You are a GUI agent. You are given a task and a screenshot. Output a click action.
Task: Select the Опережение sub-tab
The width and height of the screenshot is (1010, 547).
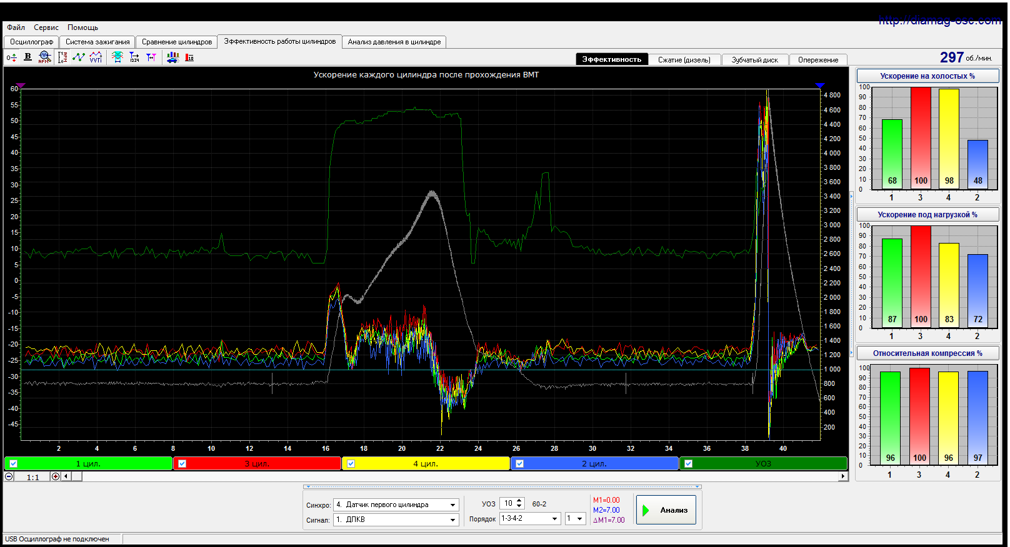(x=818, y=60)
